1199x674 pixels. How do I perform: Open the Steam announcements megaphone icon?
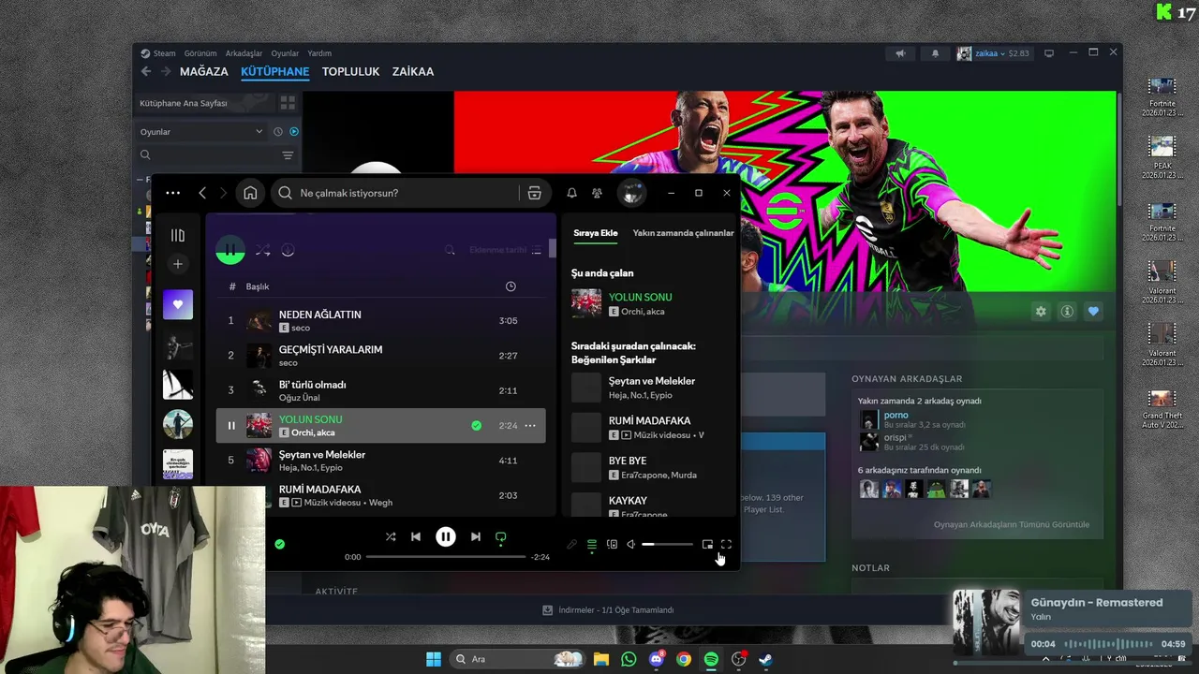click(900, 53)
